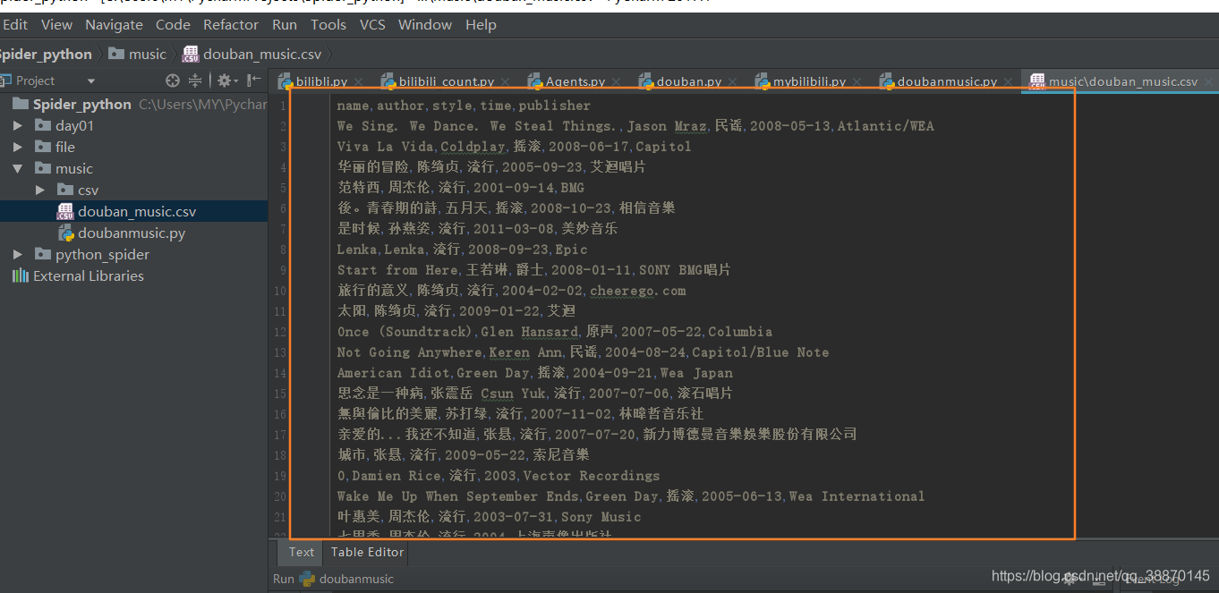The width and height of the screenshot is (1219, 593).
Task: Switch to the bilibili_count.py tab
Action: 446,81
